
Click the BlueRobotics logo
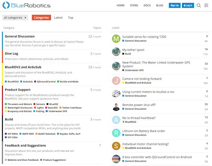tap(21, 6)
